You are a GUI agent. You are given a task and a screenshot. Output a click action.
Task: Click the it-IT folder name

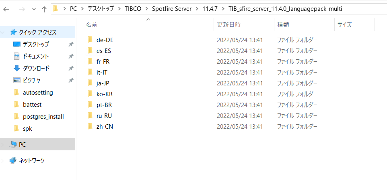pyautogui.click(x=102, y=73)
